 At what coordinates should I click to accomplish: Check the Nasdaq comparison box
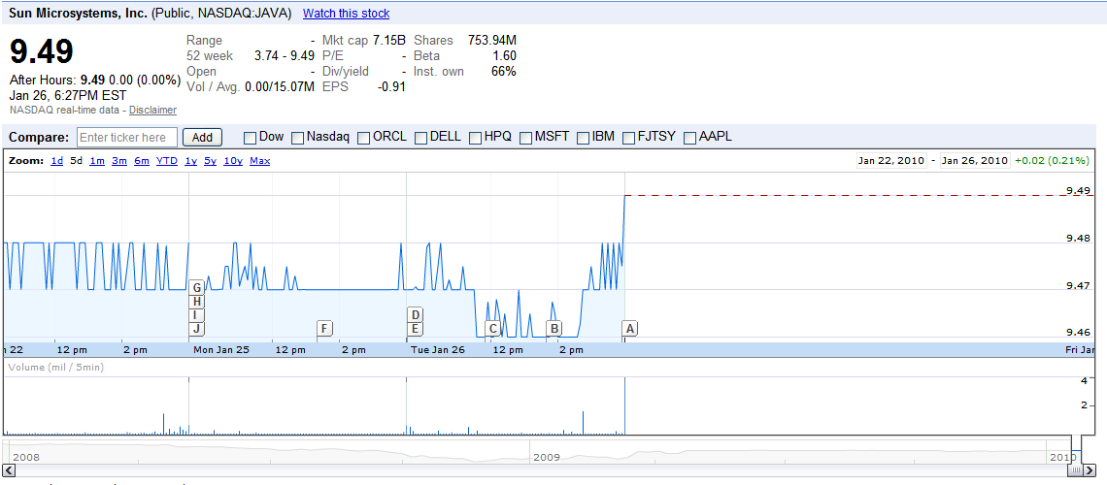click(x=297, y=138)
